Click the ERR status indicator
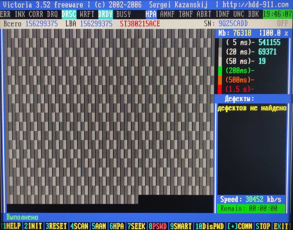293x230 pixels. click(x=5, y=14)
